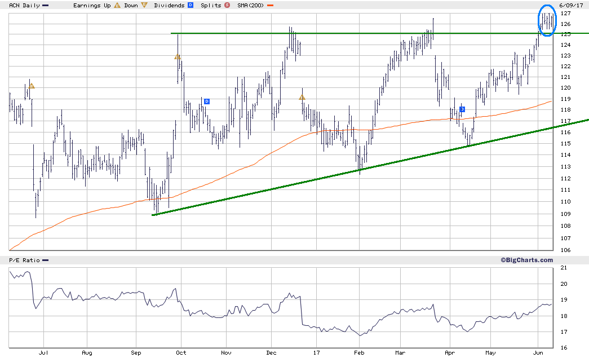589x358 pixels.
Task: Click the Earnings Down triangle legend icon
Action: click(x=144, y=5)
